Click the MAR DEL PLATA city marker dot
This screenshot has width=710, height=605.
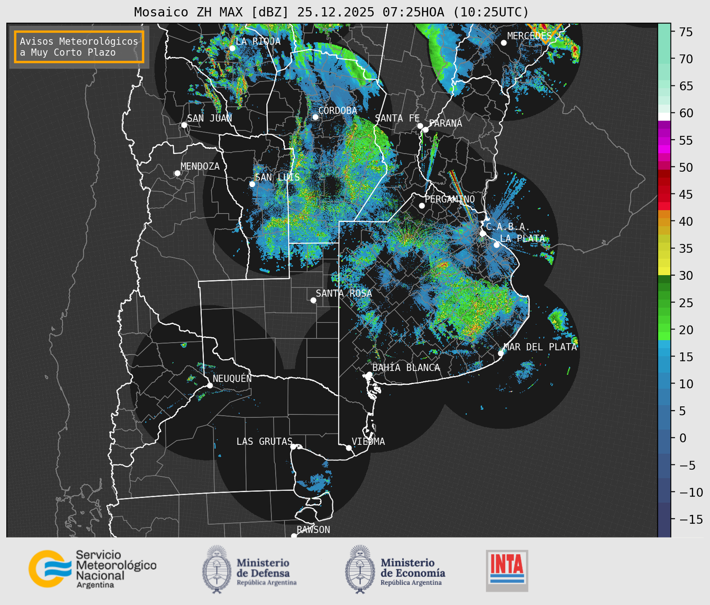point(501,353)
